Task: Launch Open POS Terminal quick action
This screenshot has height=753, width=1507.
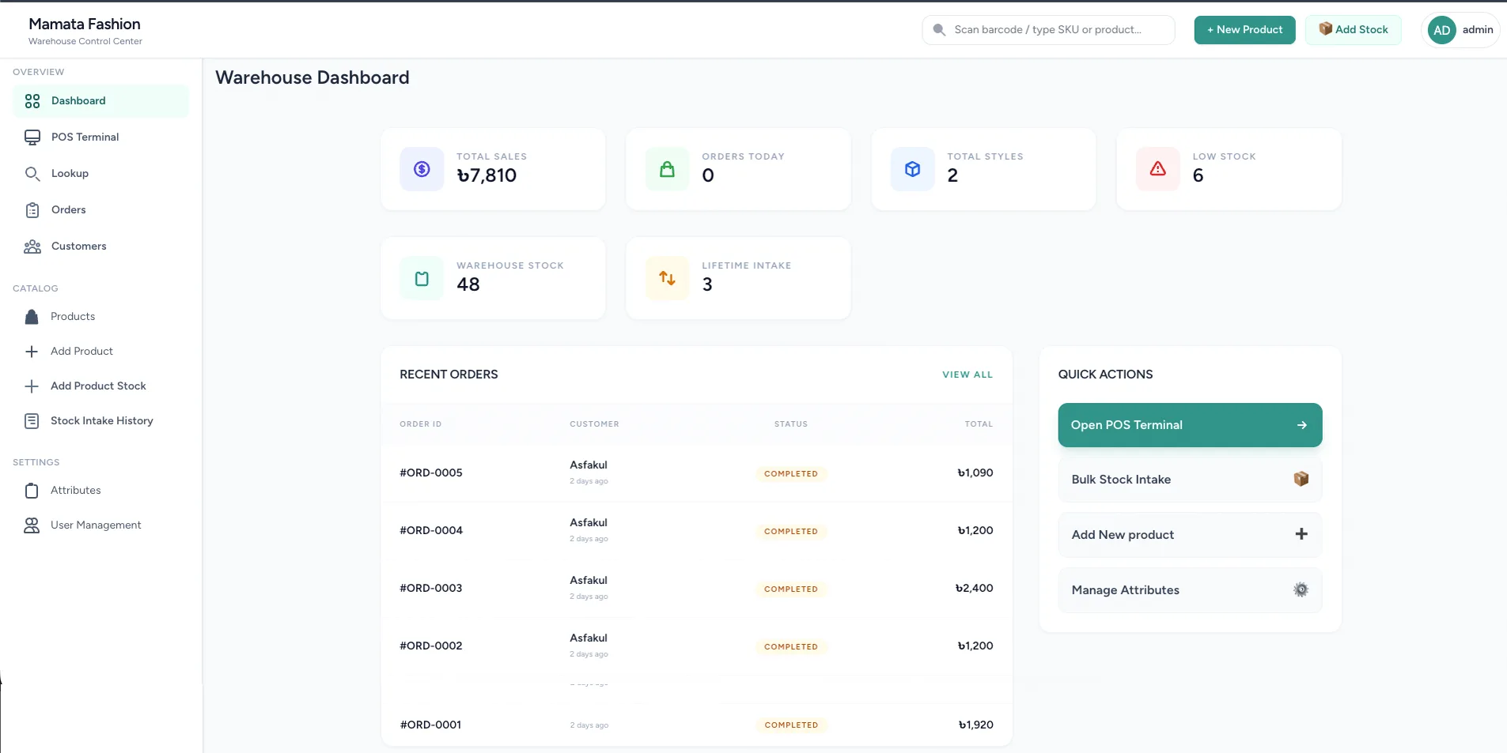Action: click(1189, 425)
